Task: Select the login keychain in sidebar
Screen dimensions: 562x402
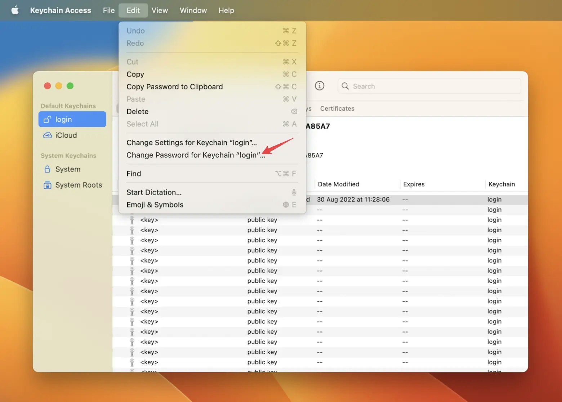Action: coord(72,119)
